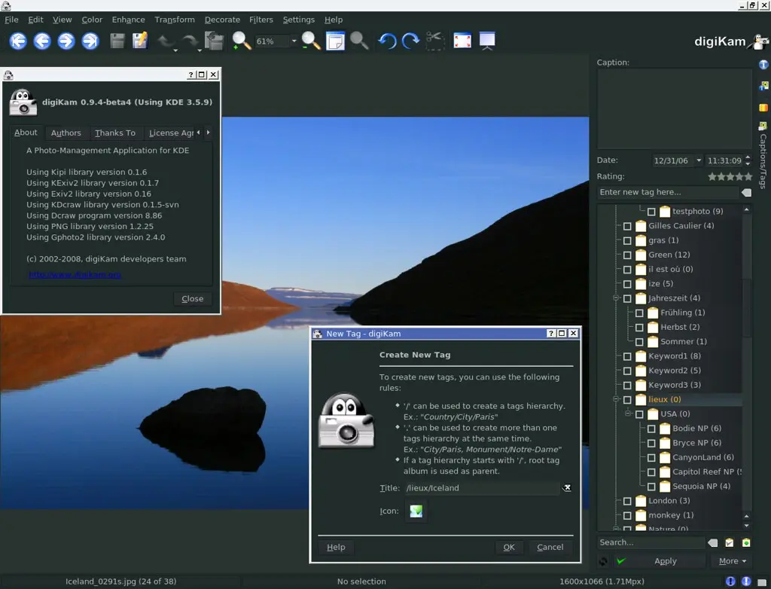771x589 pixels.
Task: Collapse the Jahreszeit tag branch
Action: 617,298
